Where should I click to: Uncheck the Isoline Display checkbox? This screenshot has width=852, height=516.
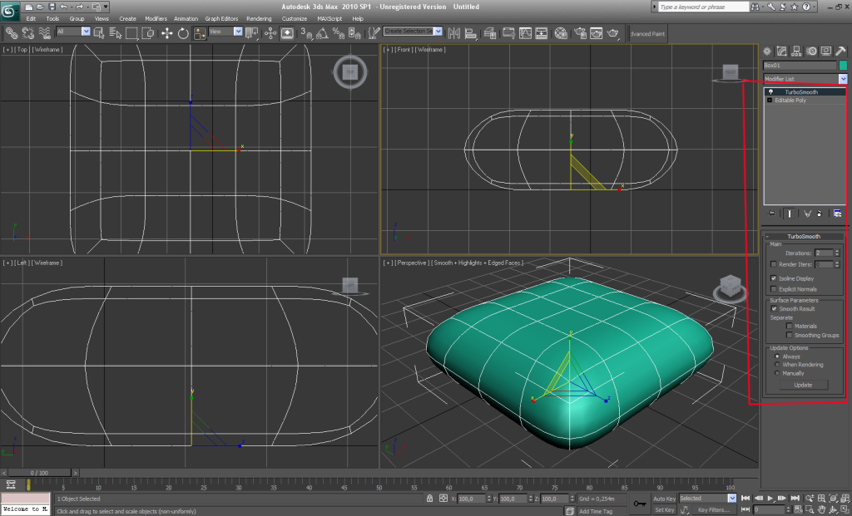pyautogui.click(x=774, y=278)
